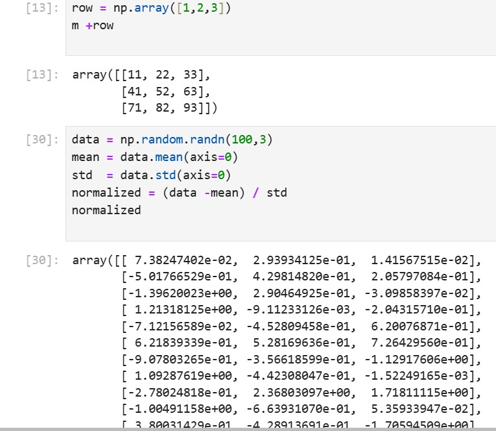This screenshot has height=431, width=496.
Task: Click output row '[71, 82, 93]'
Action: click(163, 108)
